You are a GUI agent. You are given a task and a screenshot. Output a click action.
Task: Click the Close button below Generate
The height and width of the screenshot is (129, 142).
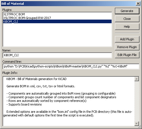click(x=127, y=19)
